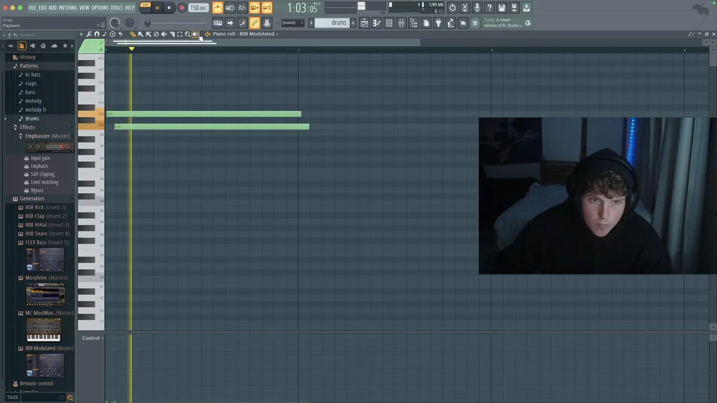Open the HELP menu
The height and width of the screenshot is (403, 717).
pos(129,8)
